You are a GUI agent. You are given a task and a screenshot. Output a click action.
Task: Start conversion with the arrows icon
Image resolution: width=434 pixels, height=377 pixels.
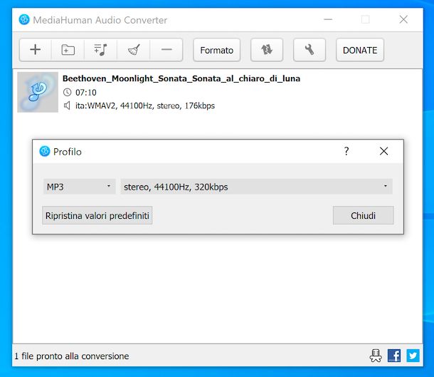pos(267,50)
